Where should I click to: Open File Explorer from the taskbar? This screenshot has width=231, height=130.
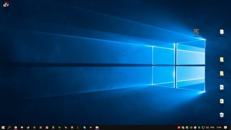[x=97, y=127]
